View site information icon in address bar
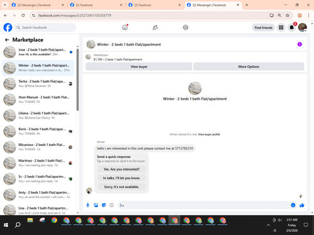This screenshot has height=235, width=314. (x=33, y=15)
